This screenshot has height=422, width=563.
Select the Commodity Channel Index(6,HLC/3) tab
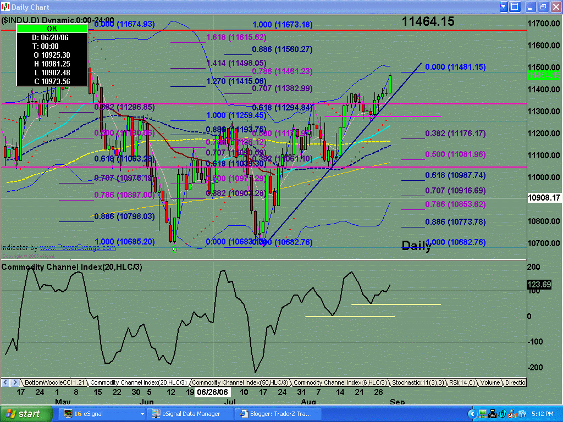click(x=340, y=382)
